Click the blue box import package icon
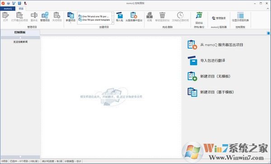Viewport: 271px width, 164px height. (x=192, y=60)
